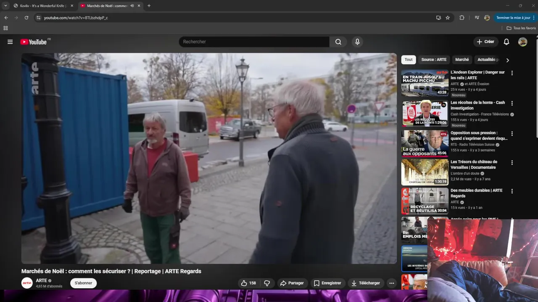
Task: Start voice search with the microphone
Action: point(357,42)
